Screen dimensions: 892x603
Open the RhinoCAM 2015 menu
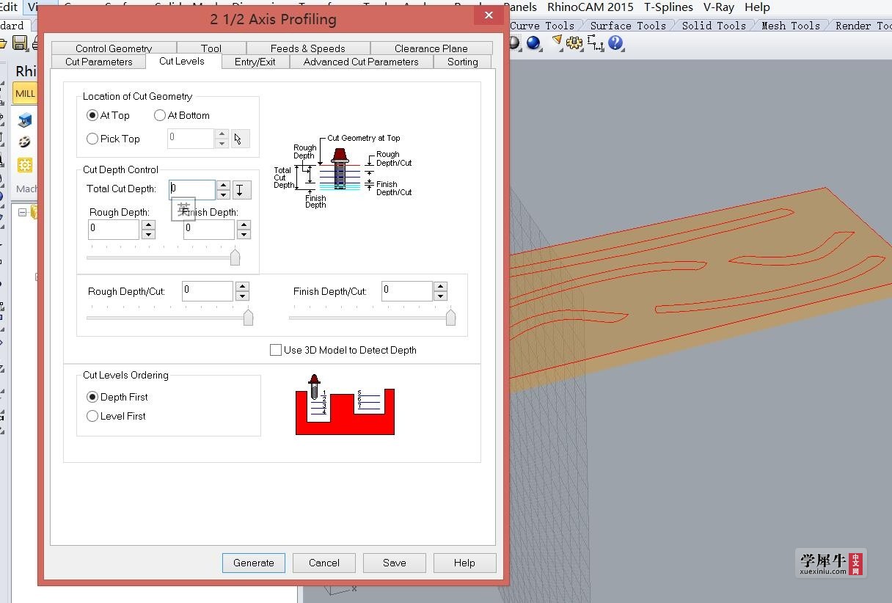591,7
